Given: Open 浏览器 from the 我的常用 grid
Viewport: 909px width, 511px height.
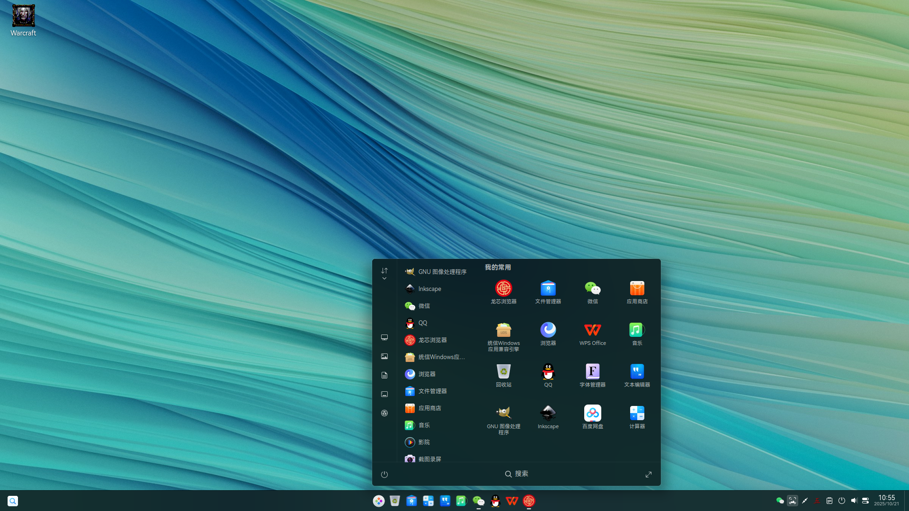Looking at the screenshot, I should [x=548, y=334].
